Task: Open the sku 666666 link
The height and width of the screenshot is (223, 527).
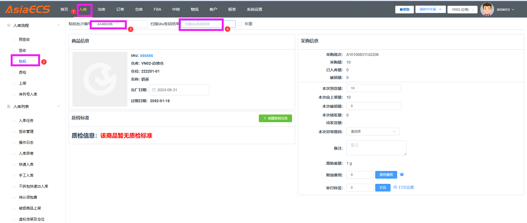Action: [147, 56]
